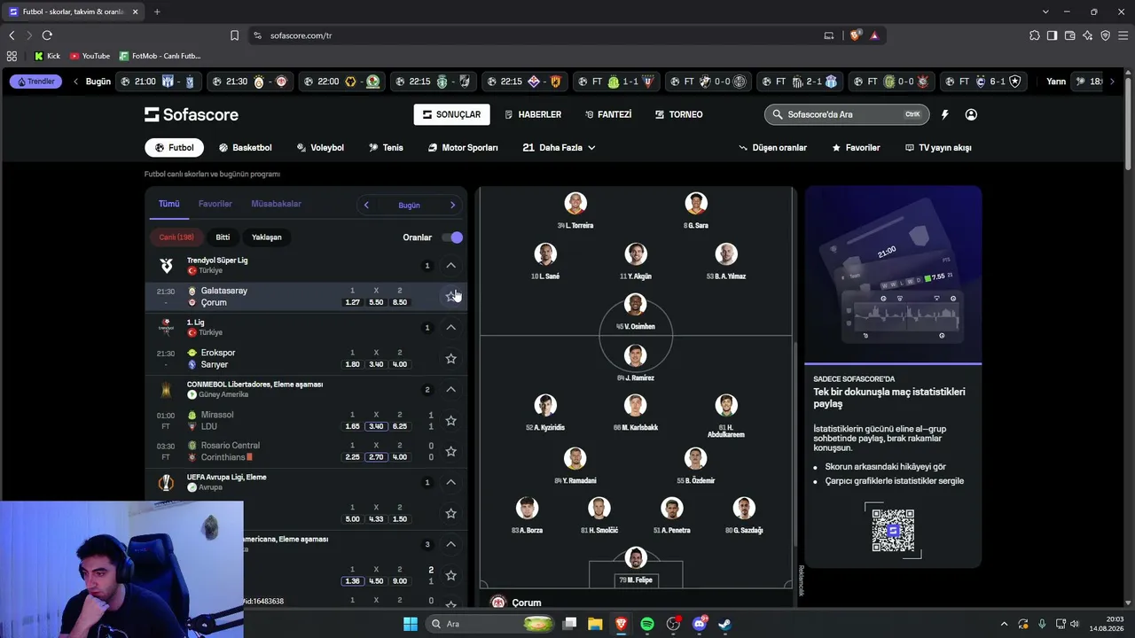
Task: Go to previous day in date picker
Action: pyautogui.click(x=366, y=205)
